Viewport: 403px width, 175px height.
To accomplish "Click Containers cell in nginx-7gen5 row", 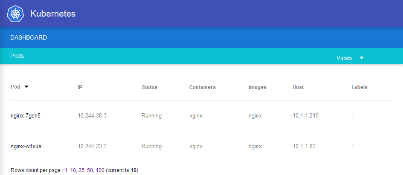I will click(196, 116).
